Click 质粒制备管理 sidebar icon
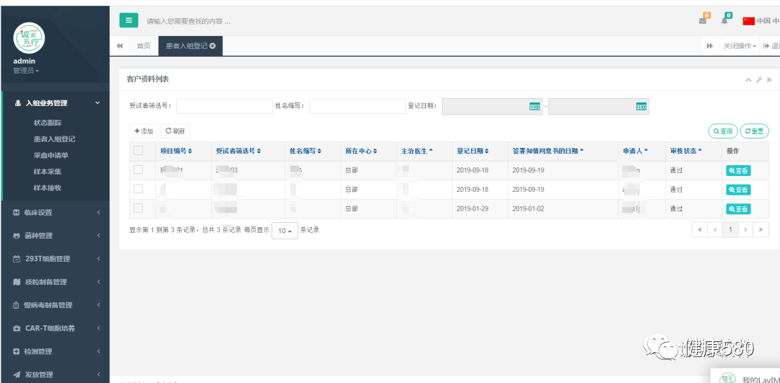The height and width of the screenshot is (383, 780). pyautogui.click(x=17, y=282)
